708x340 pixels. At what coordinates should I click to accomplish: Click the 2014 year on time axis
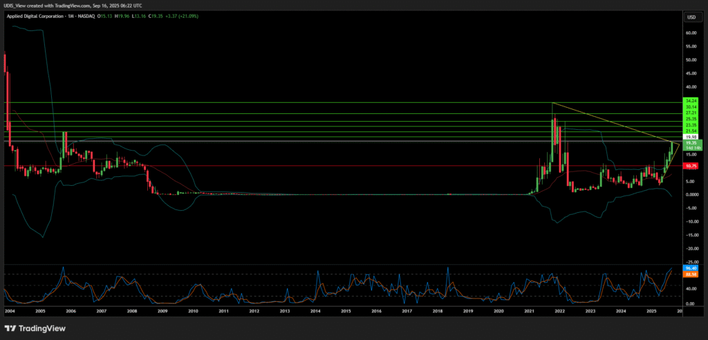(315, 312)
